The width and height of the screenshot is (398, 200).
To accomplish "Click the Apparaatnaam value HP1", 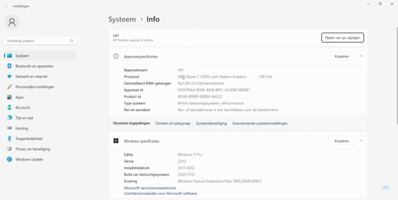I will 181,70.
